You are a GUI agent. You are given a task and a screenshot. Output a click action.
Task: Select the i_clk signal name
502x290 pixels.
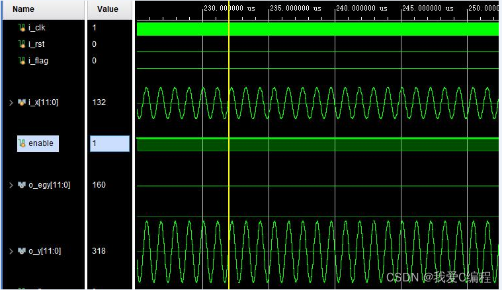tap(36, 28)
